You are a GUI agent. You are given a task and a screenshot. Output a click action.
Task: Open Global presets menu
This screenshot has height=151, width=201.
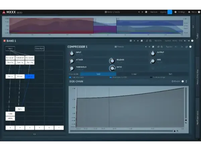[112, 12]
